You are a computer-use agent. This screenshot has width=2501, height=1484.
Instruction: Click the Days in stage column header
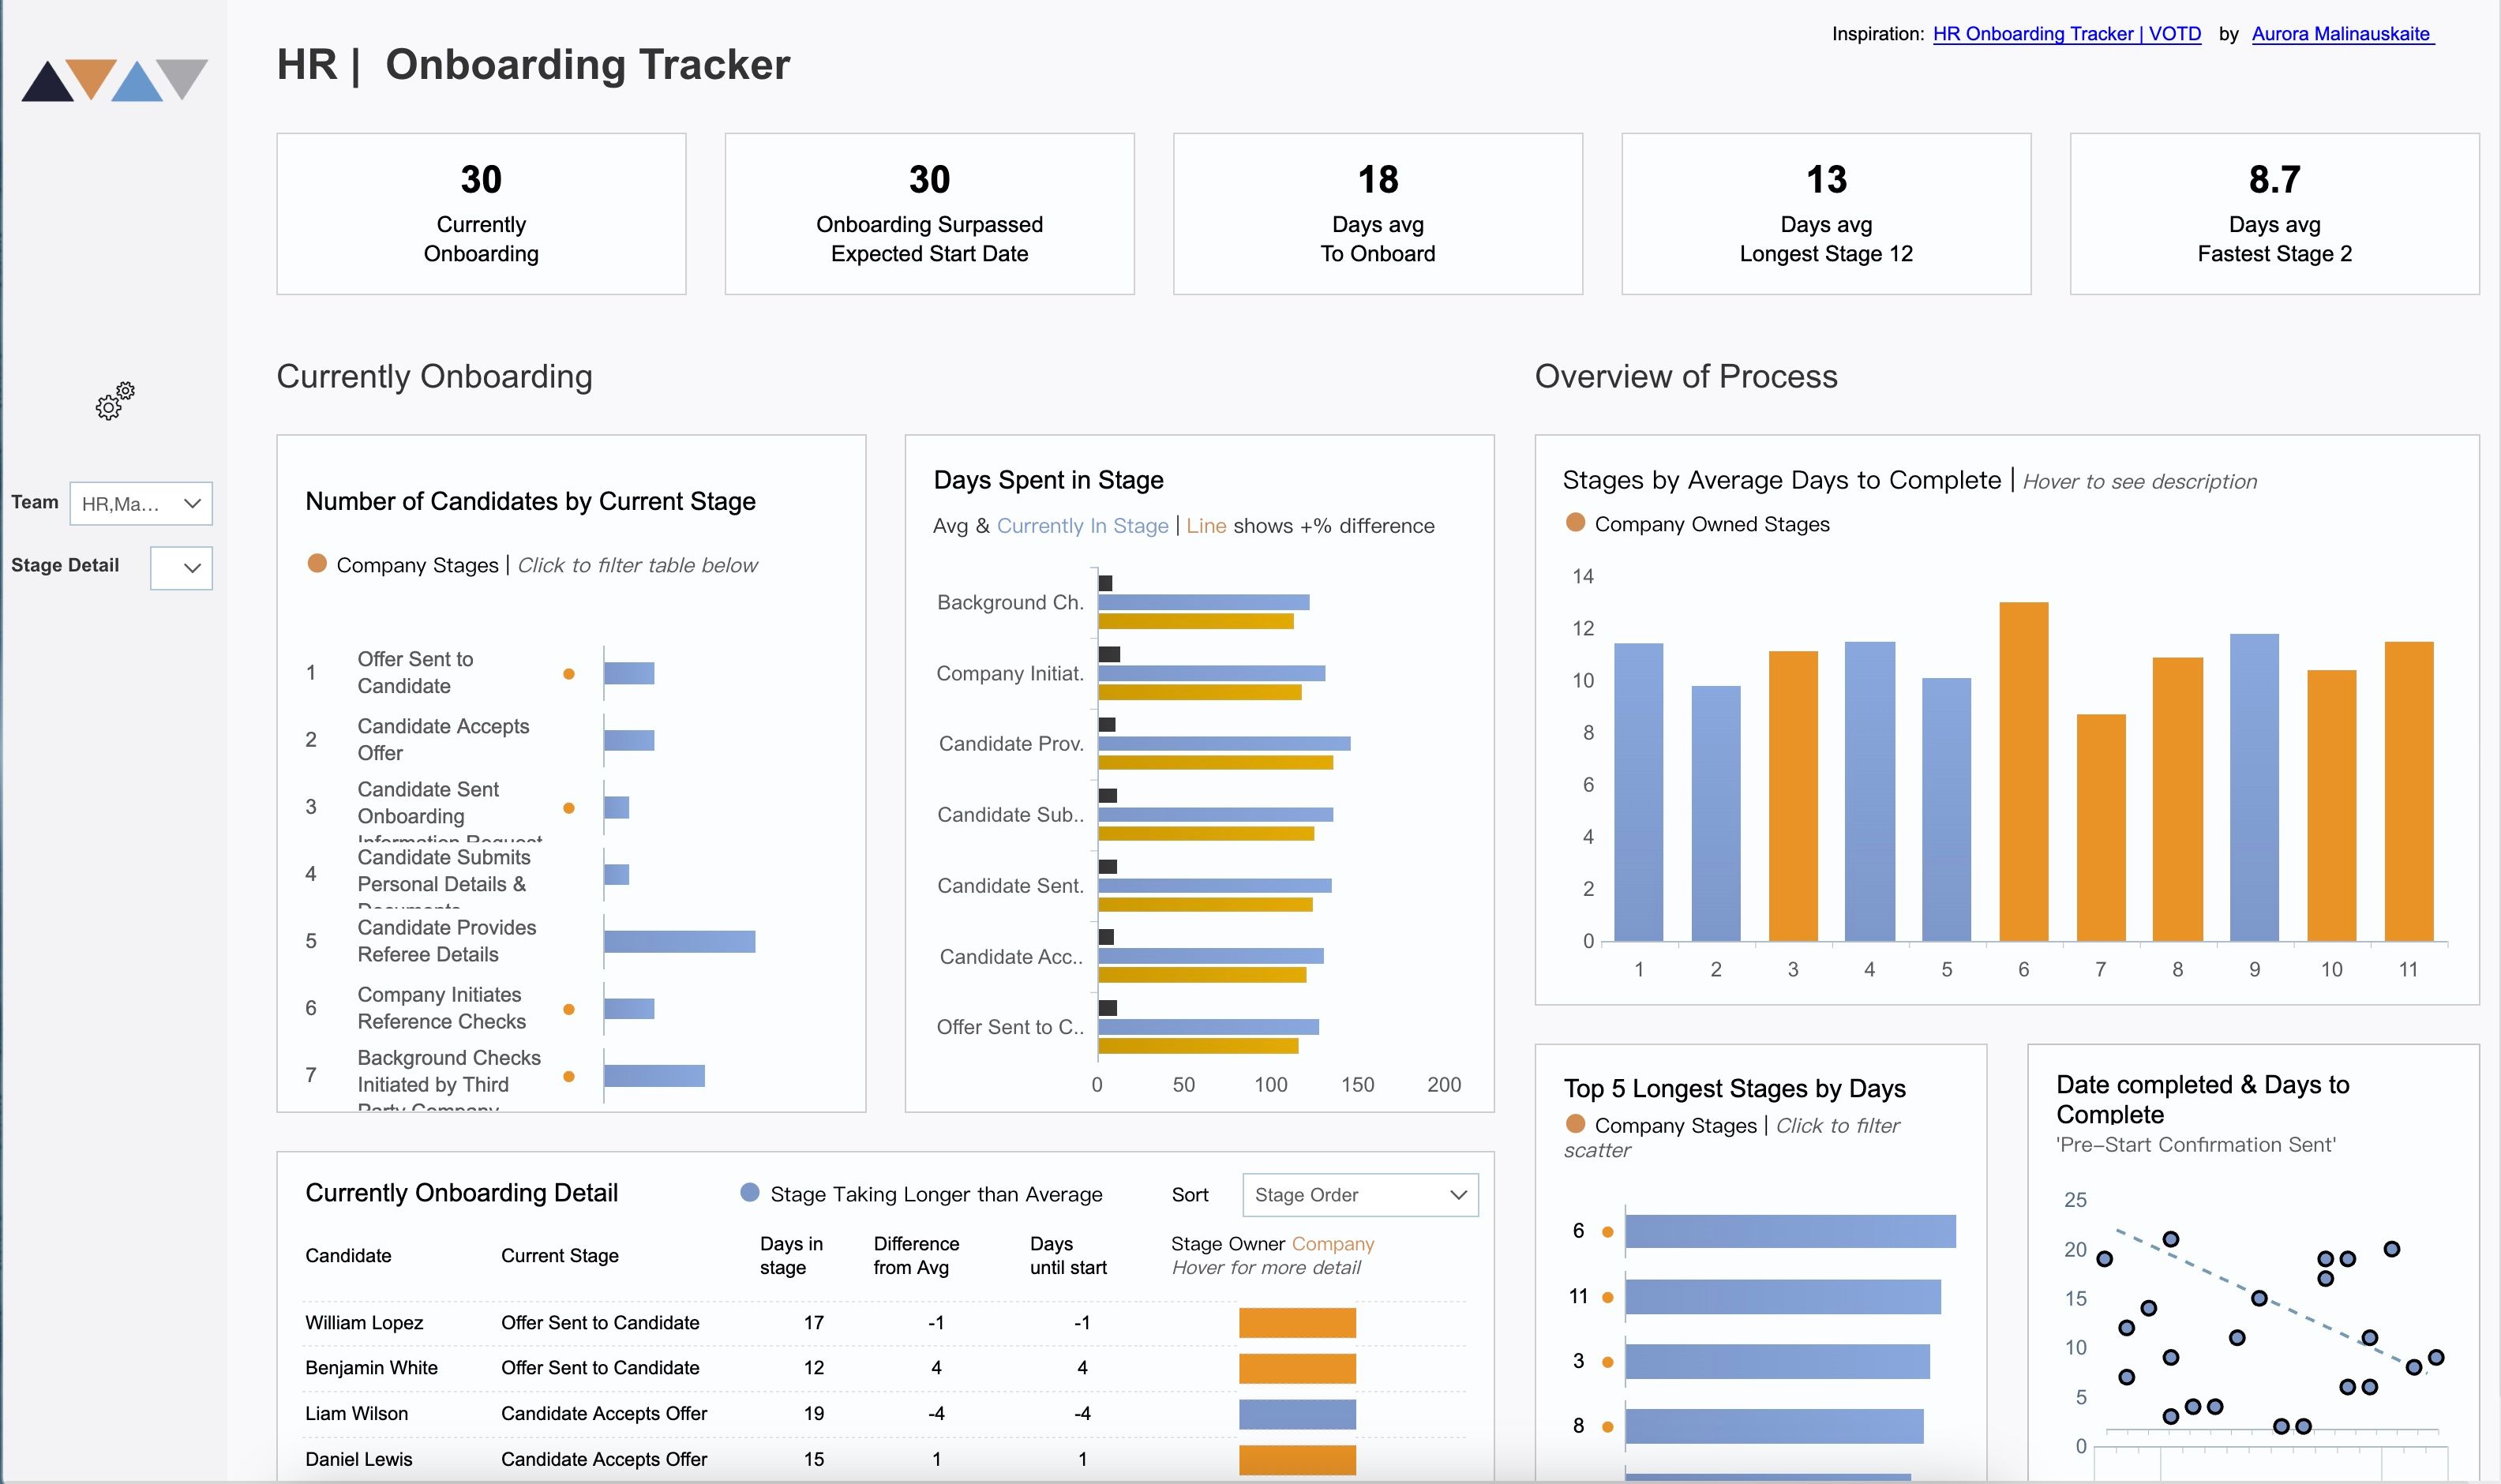click(791, 1255)
